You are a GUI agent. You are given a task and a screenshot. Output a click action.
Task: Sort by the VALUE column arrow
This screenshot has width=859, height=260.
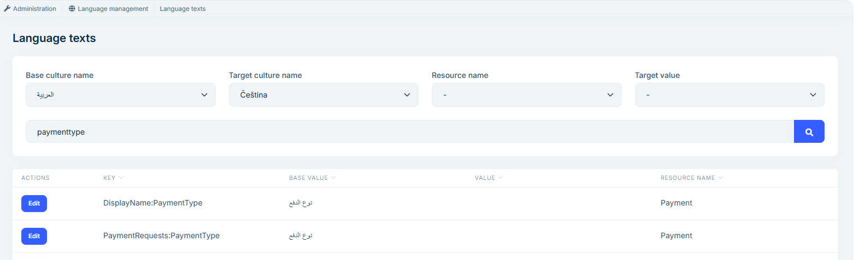pyautogui.click(x=501, y=178)
